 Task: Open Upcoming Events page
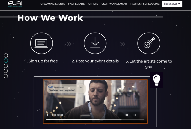(53, 4)
